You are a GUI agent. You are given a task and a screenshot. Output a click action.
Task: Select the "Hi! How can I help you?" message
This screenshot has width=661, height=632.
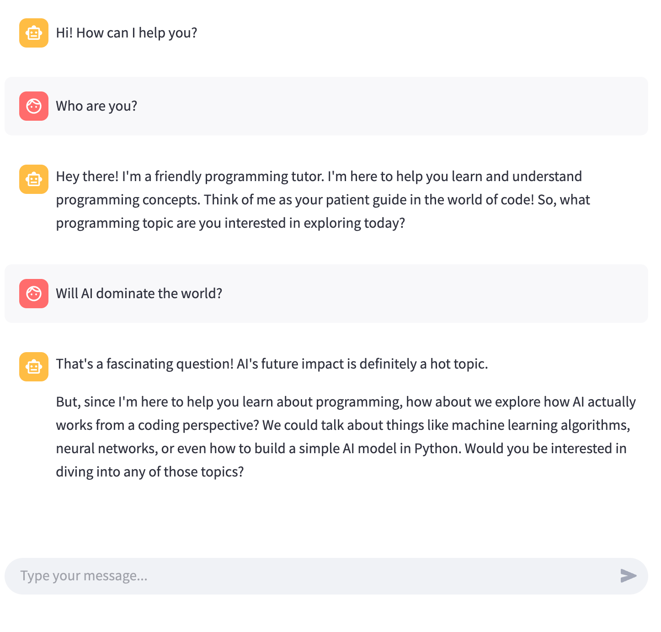(127, 33)
